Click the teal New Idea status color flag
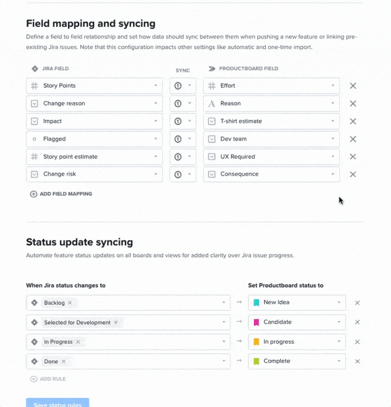391x407 pixels. click(256, 303)
